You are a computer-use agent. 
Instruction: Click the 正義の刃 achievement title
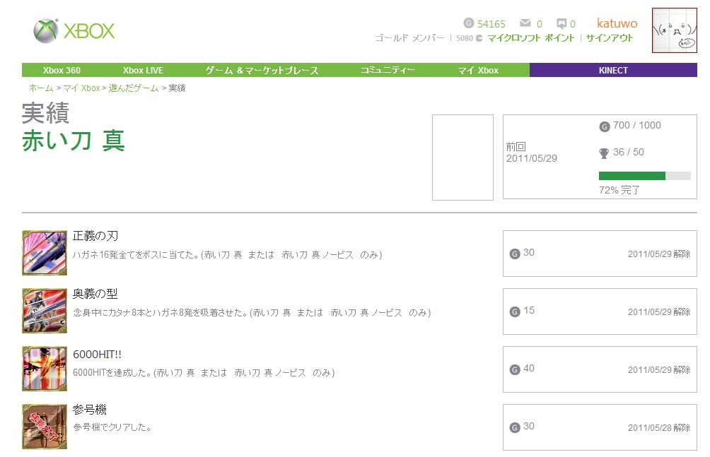[x=95, y=236]
